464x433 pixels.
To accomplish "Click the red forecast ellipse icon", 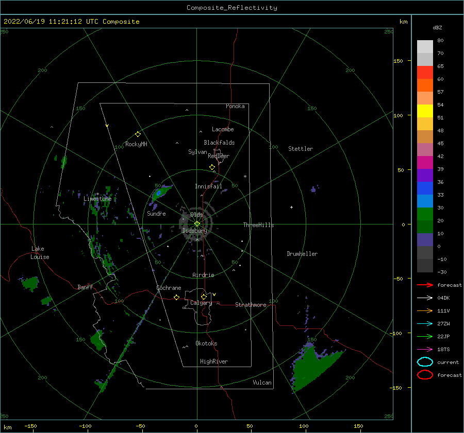I will [x=425, y=375].
